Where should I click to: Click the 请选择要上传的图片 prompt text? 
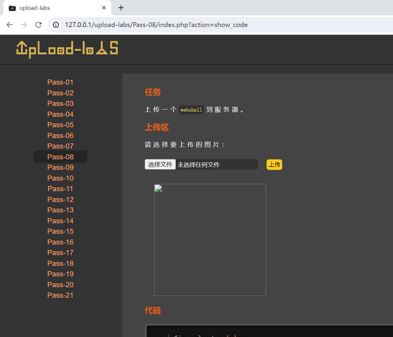185,145
